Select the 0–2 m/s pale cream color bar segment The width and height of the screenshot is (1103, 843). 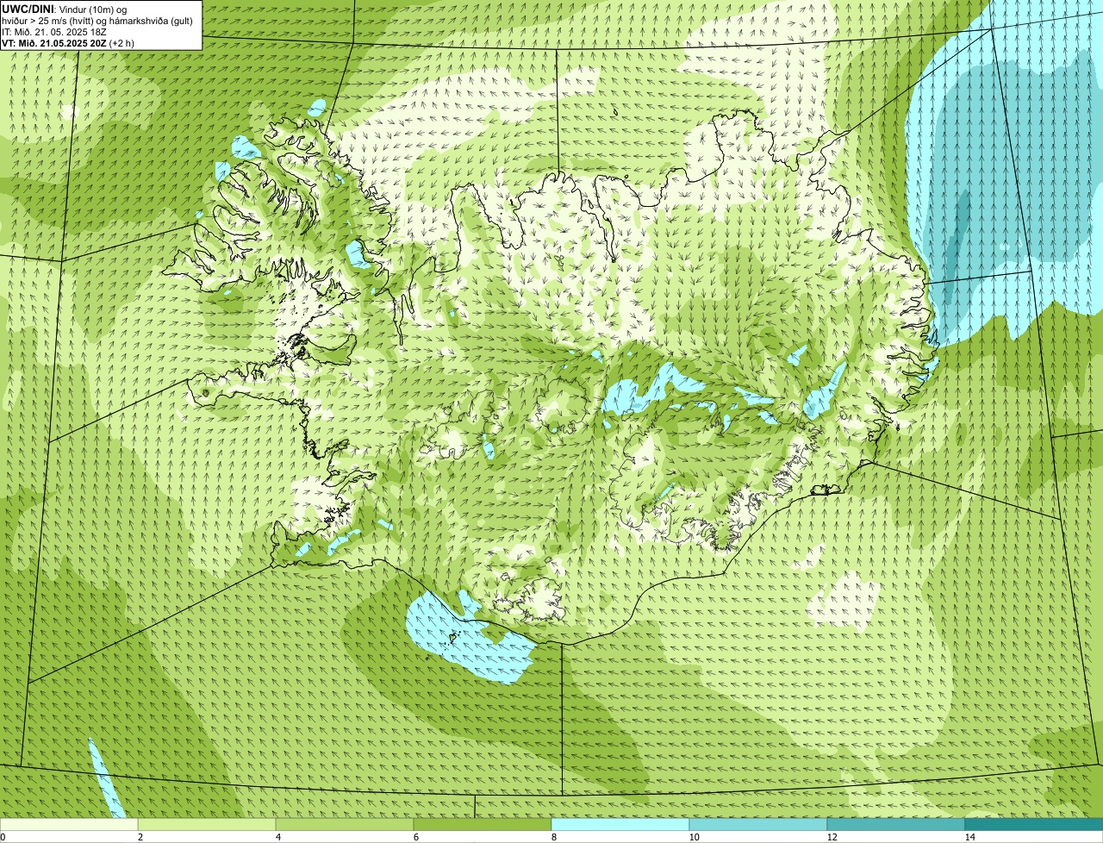(x=69, y=824)
